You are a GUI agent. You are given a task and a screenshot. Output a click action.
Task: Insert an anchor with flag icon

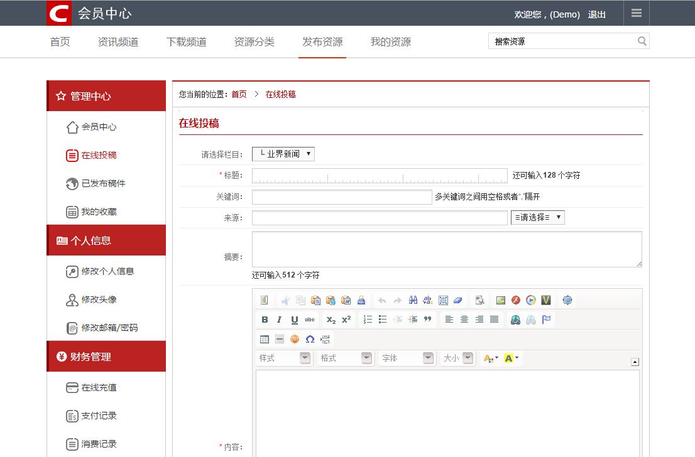pyautogui.click(x=546, y=320)
